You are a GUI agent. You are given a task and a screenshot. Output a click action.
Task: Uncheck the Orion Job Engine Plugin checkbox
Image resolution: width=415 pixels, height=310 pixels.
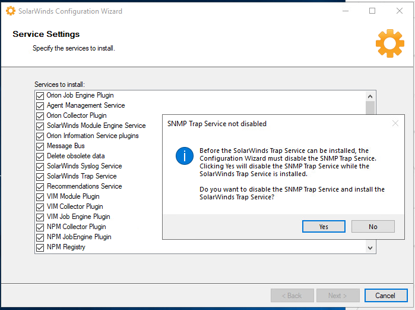coord(40,96)
